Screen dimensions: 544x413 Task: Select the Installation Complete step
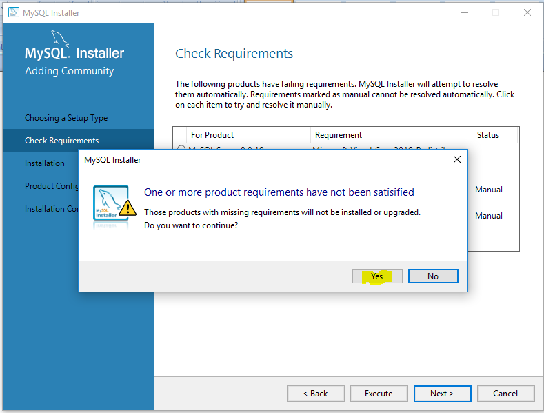52,209
